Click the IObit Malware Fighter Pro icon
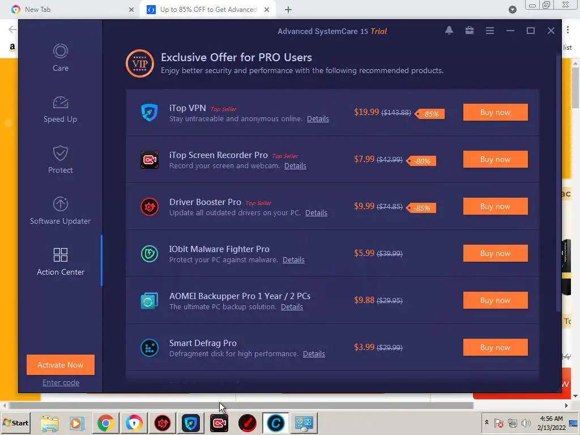Viewport: 580px width, 435px height. (x=150, y=253)
